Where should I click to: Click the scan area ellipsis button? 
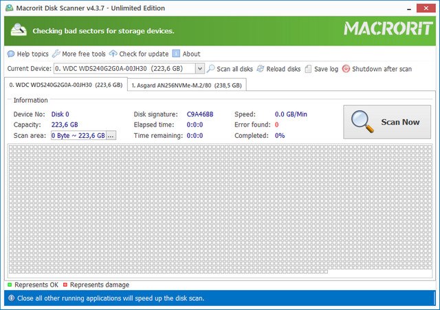111,136
